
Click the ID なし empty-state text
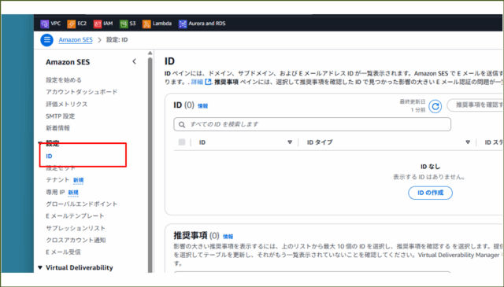(431, 167)
